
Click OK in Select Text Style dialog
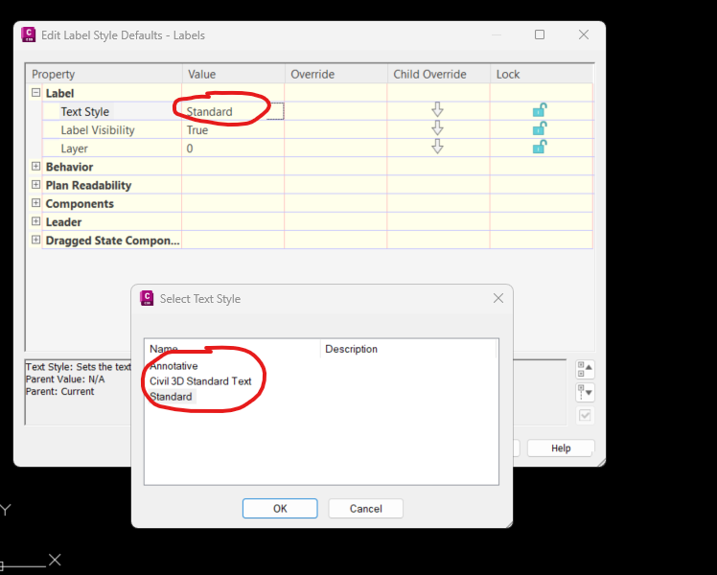[x=280, y=509]
